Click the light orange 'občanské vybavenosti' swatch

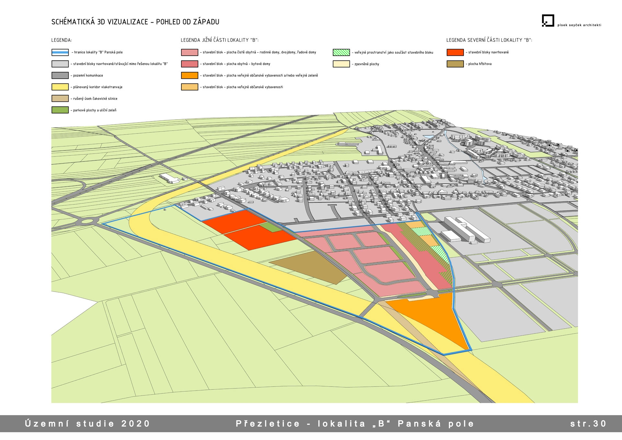(x=190, y=87)
